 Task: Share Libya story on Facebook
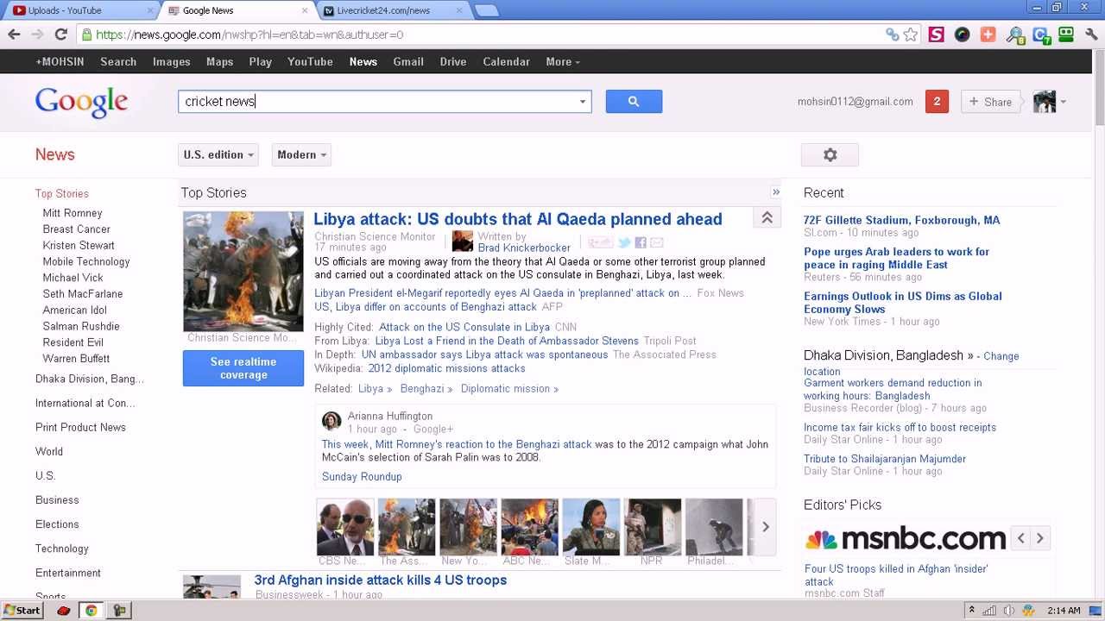[x=641, y=243]
